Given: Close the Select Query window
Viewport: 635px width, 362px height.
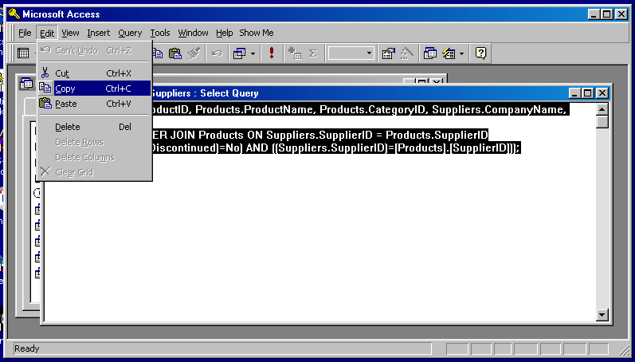Looking at the screenshot, I should coord(602,93).
